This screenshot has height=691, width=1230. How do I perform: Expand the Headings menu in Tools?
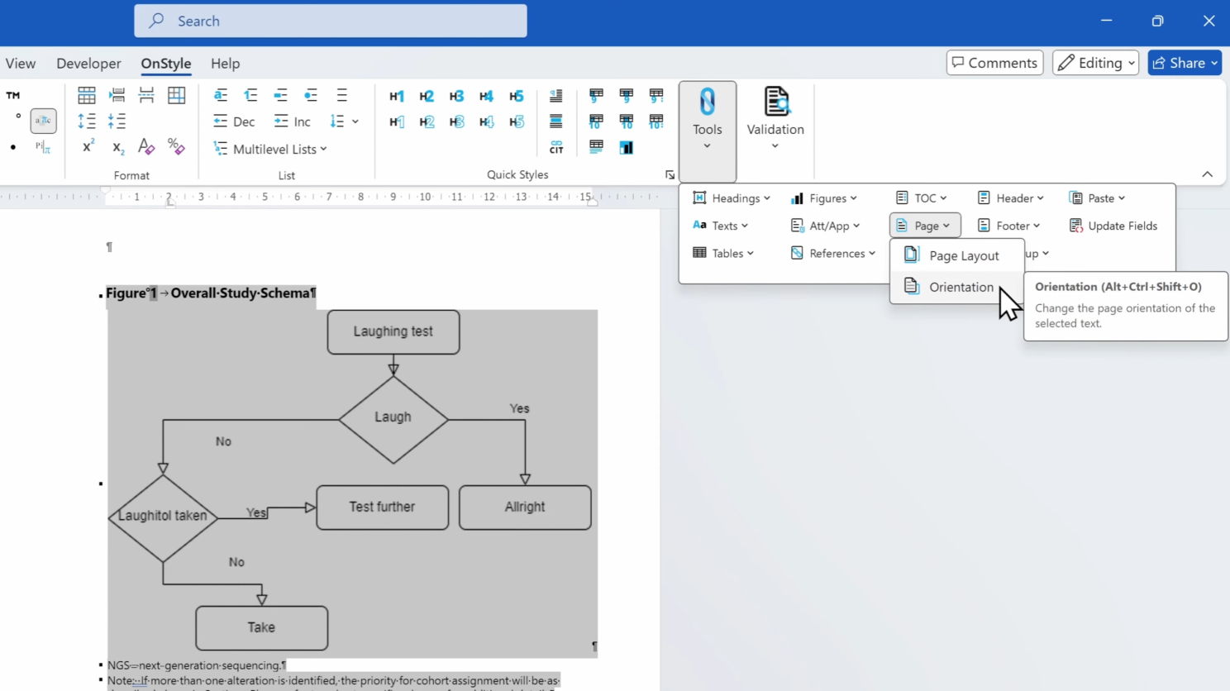pyautogui.click(x=732, y=198)
